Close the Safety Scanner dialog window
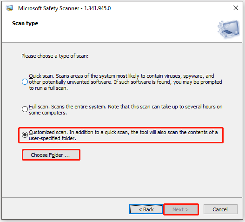245x222 pixels. pos(235,8)
